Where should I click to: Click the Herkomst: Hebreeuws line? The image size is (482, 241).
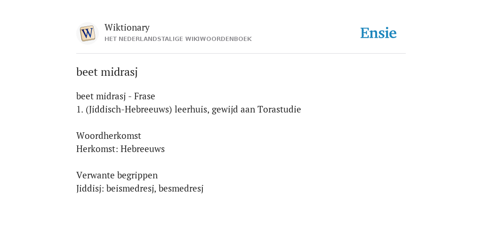(120, 149)
